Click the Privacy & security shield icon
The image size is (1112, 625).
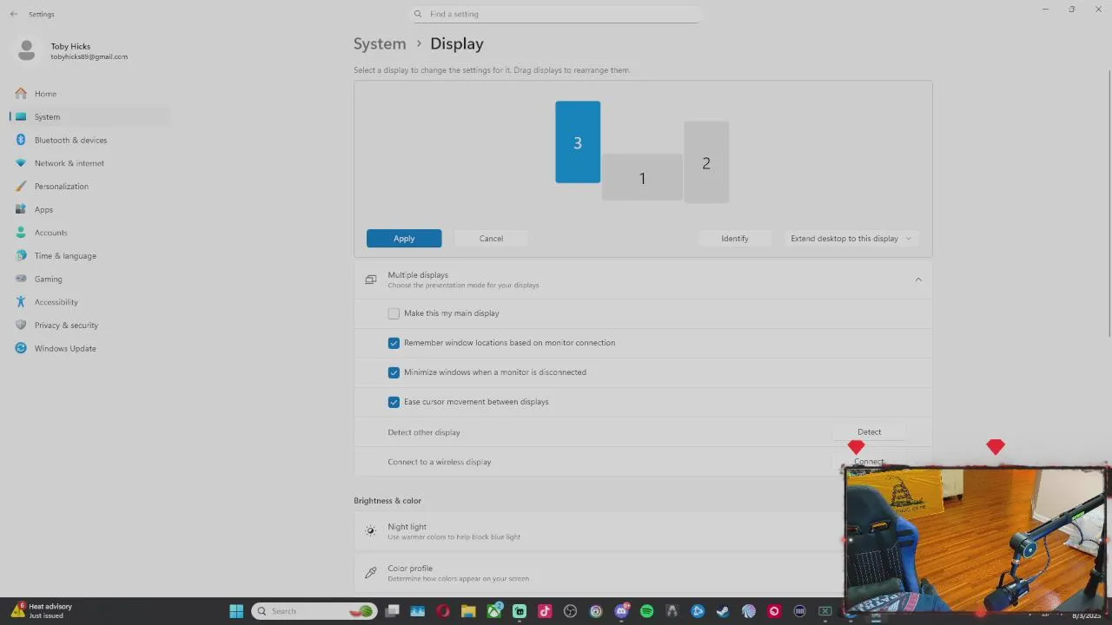[21, 325]
